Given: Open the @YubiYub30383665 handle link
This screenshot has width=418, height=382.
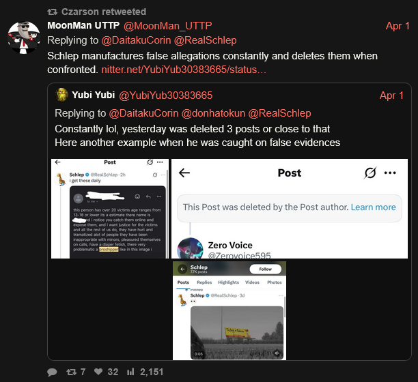Looking at the screenshot, I should pos(165,95).
